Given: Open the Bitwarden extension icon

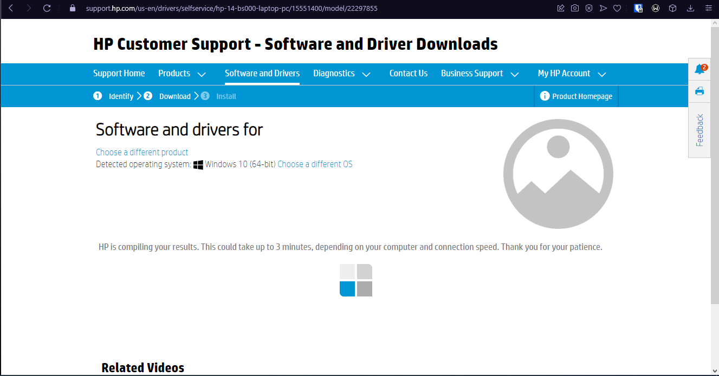Looking at the screenshot, I should point(638,8).
